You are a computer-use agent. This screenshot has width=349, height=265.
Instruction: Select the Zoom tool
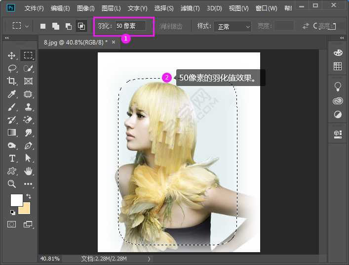[x=12, y=184]
